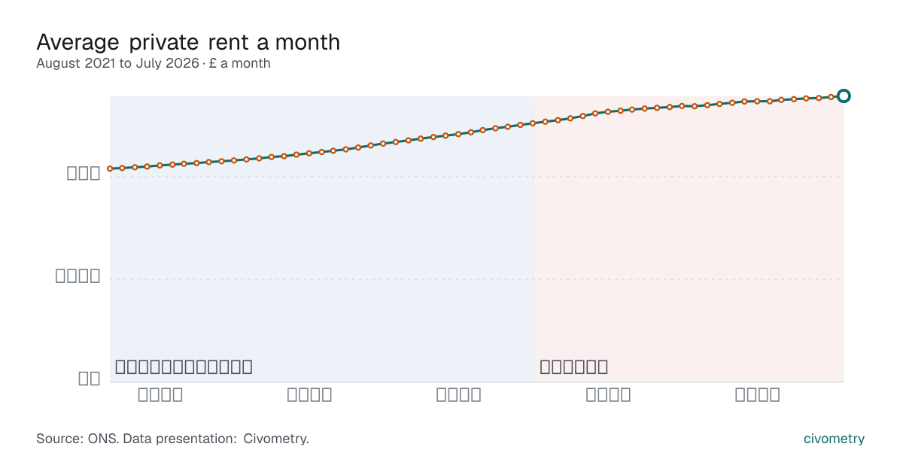This screenshot has height=474, width=903.
Task: Click the middle y-axis tick label
Action: pos(78,275)
